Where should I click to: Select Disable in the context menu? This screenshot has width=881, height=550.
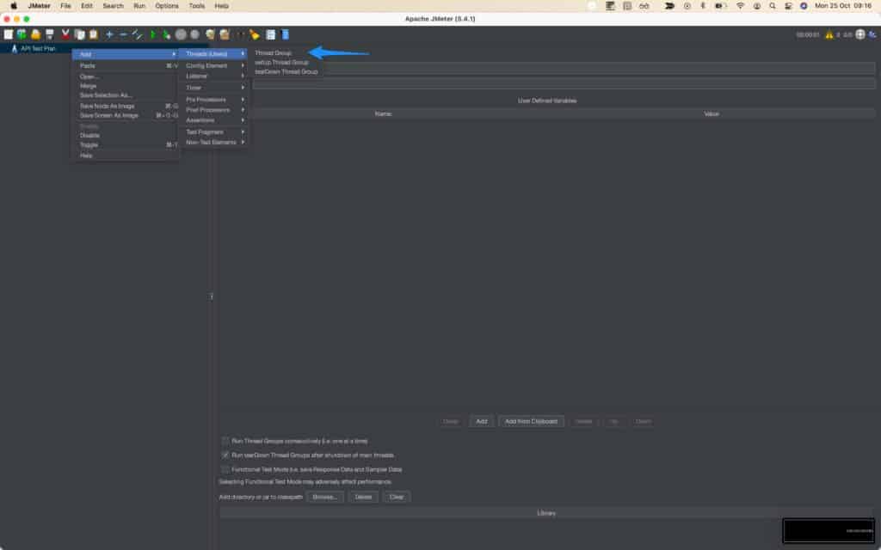click(x=126, y=135)
